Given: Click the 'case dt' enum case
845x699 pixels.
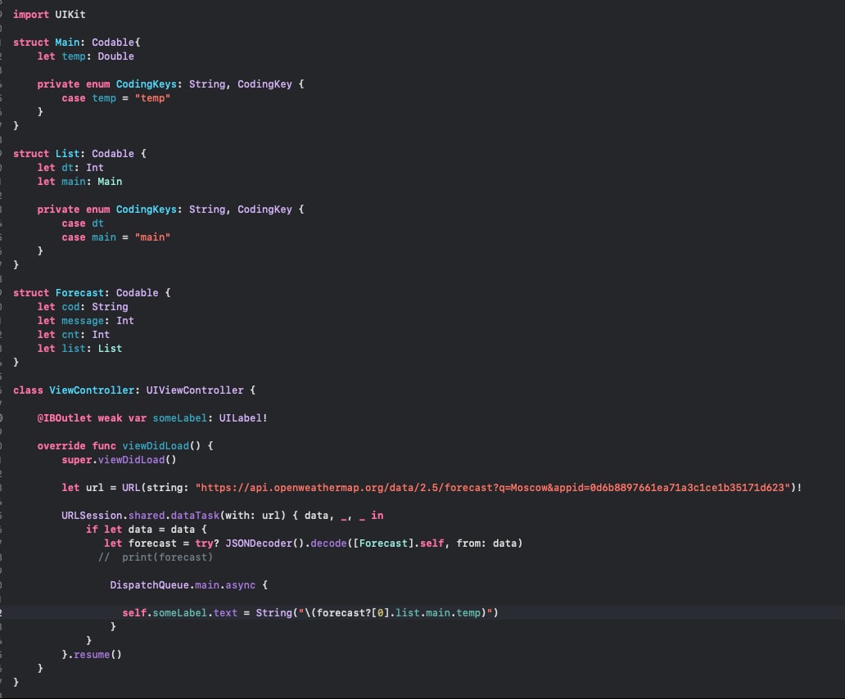Looking at the screenshot, I should pos(83,223).
